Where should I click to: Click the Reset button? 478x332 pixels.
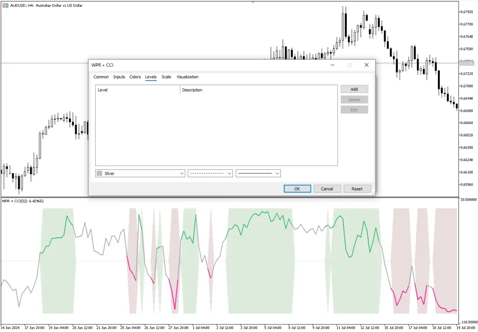(357, 189)
